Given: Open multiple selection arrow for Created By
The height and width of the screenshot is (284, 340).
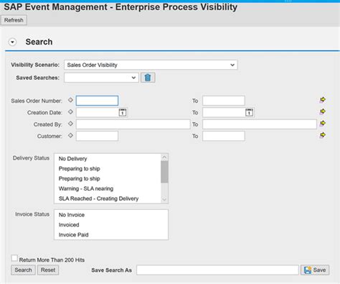Looking at the screenshot, I should point(323,123).
